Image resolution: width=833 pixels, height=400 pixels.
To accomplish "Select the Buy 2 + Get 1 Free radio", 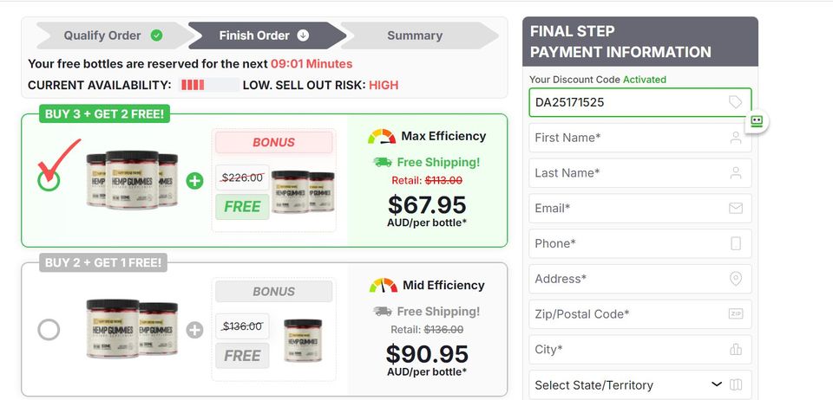I will 49,330.
